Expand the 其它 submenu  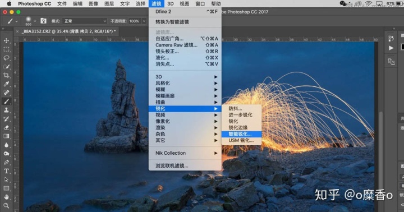pyautogui.click(x=185, y=140)
